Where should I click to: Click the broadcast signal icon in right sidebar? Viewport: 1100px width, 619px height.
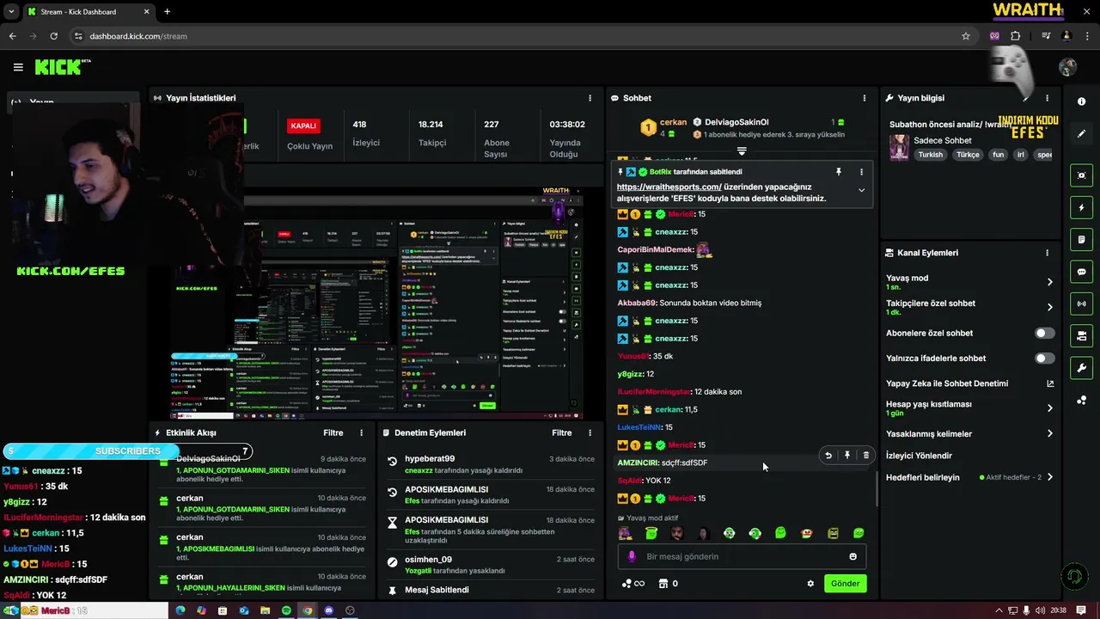(x=1081, y=303)
